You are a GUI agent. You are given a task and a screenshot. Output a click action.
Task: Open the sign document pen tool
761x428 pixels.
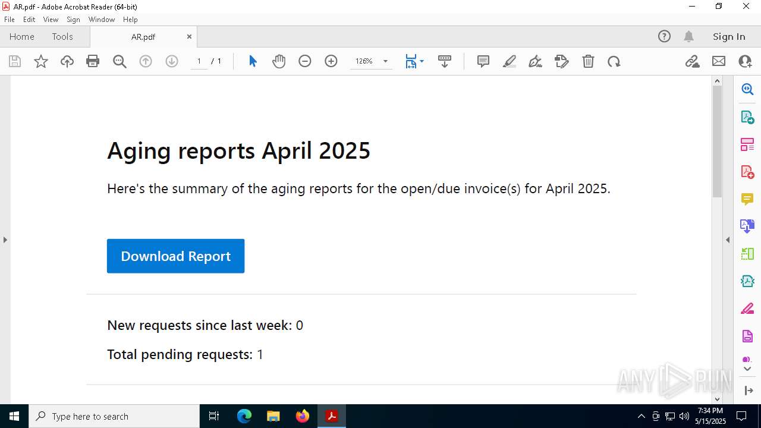pyautogui.click(x=535, y=61)
